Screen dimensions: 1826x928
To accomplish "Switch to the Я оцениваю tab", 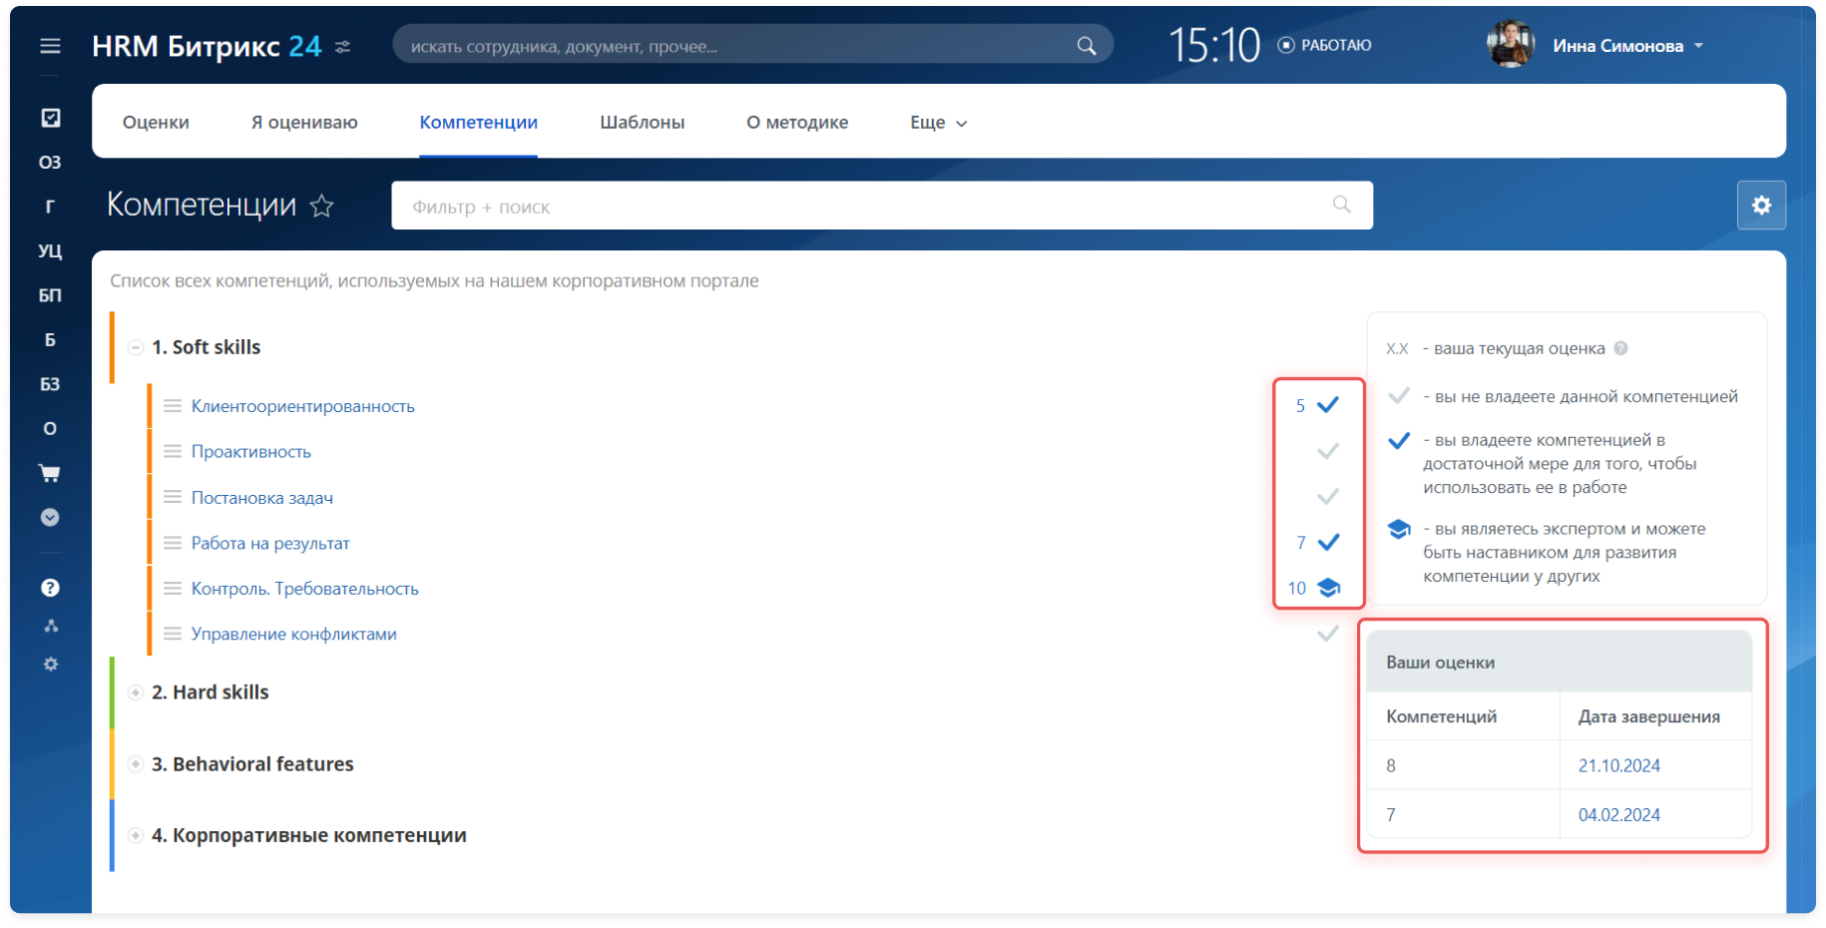I will (304, 123).
